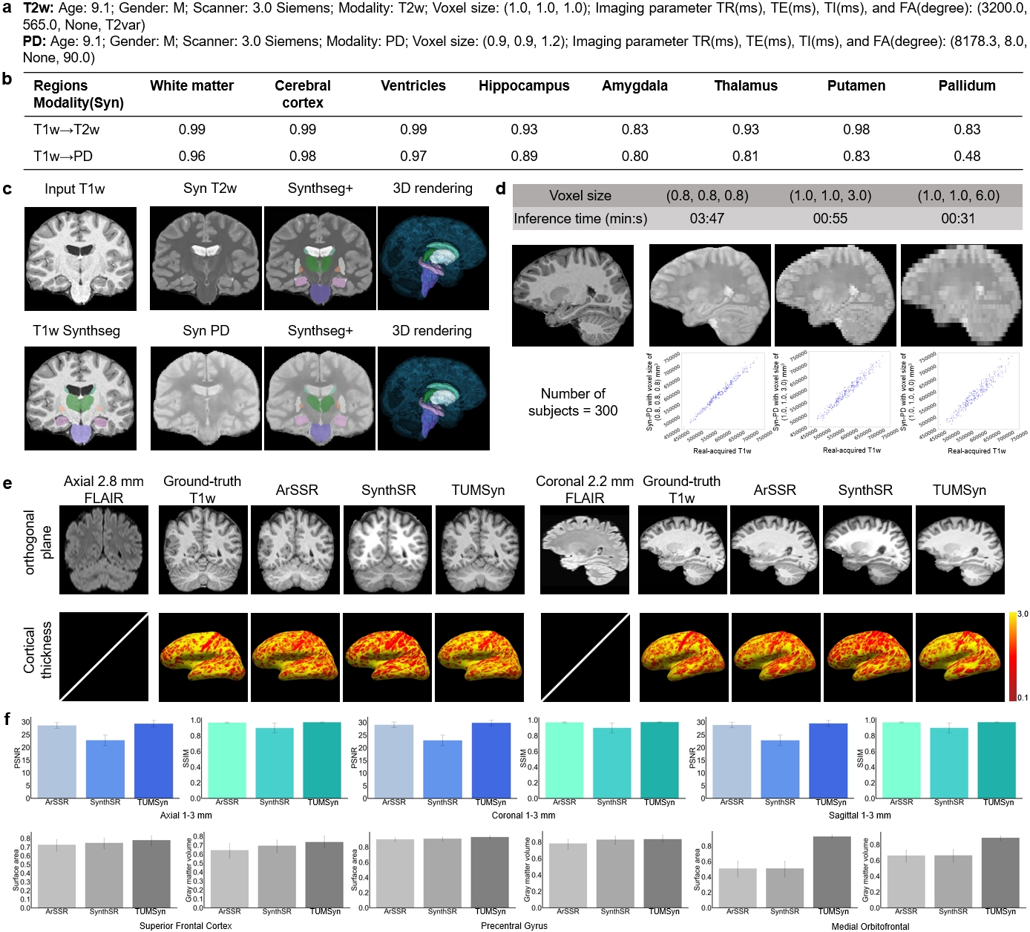1030x932 pixels.
Task: Click the 'Cortical thickness' row label
Action: point(38,651)
